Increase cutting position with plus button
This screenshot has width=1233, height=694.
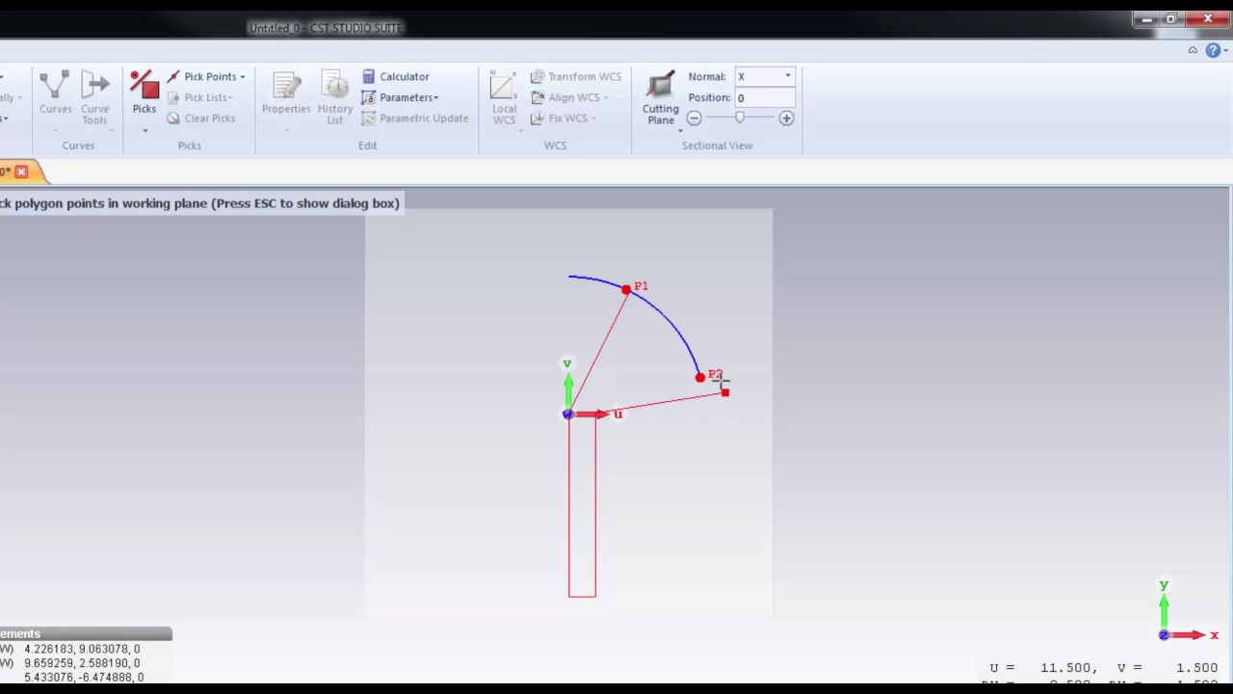tap(786, 119)
